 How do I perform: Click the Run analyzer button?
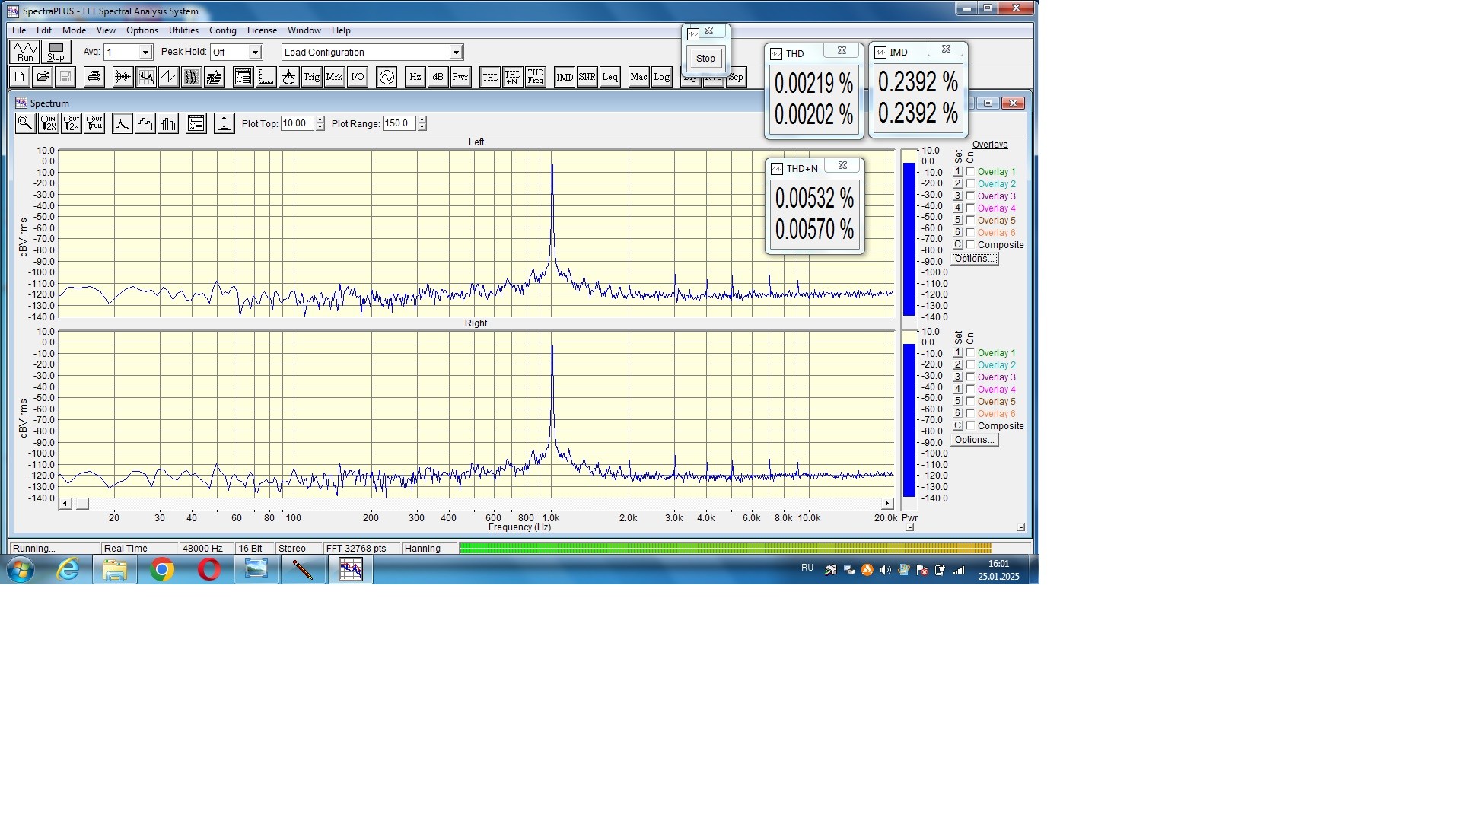click(x=25, y=52)
